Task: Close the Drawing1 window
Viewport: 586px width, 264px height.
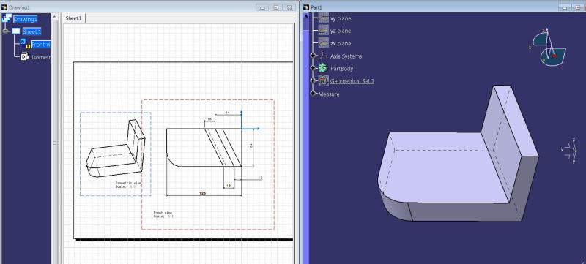Action: (x=289, y=7)
